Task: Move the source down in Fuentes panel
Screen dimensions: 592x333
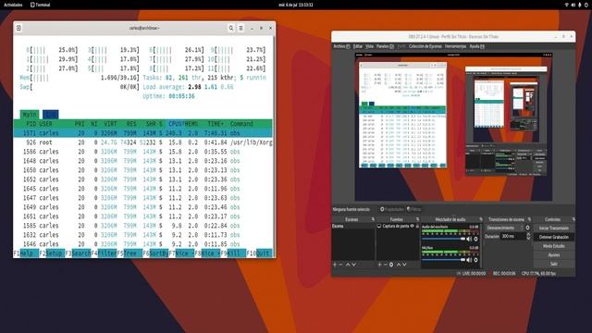Action: click(x=404, y=265)
